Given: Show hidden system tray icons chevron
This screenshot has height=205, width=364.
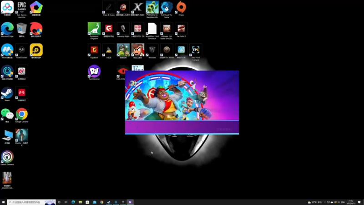Looking at the screenshot, I should point(325,202).
